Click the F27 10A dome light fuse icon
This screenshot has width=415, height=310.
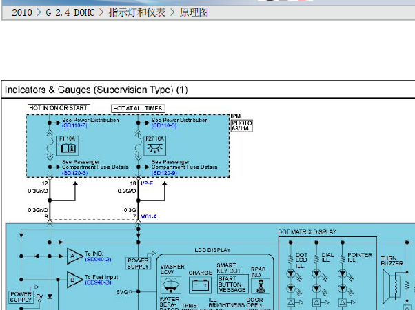155,146
